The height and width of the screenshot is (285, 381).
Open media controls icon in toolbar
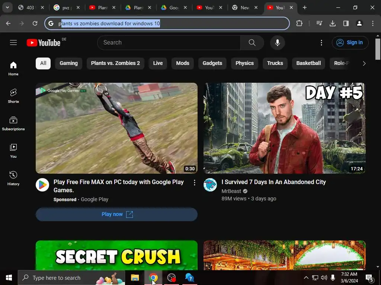point(319,23)
